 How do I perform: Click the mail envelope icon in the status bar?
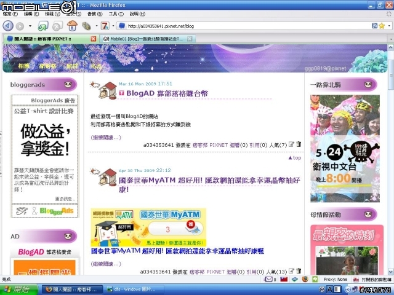coord(268,279)
